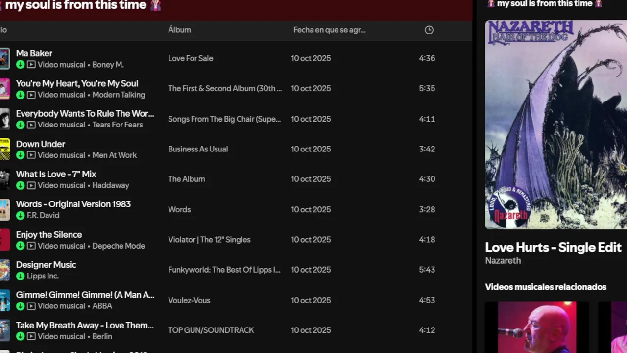Image resolution: width=627 pixels, height=353 pixels.
Task: Open Enjoy the Silence cover thumbnail
Action: pos(4,240)
